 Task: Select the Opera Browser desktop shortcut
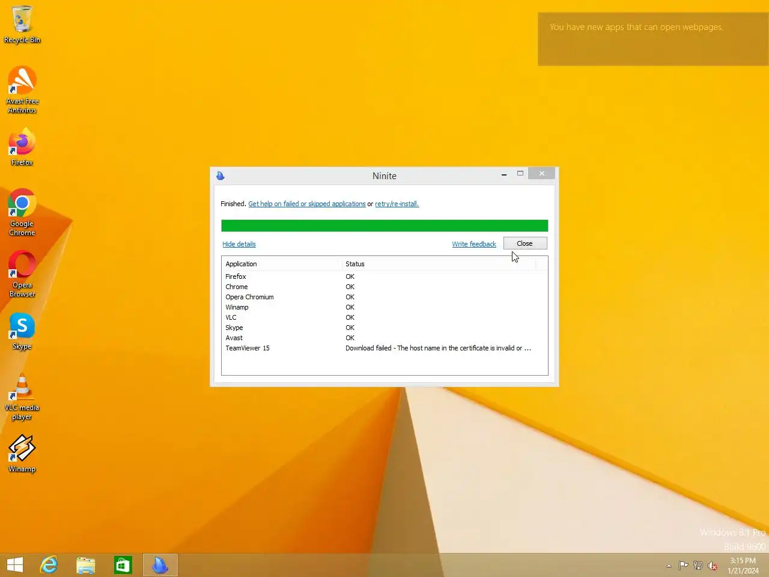[x=22, y=273]
